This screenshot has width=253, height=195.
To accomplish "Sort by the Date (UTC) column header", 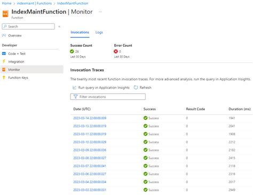I will [82, 109].
